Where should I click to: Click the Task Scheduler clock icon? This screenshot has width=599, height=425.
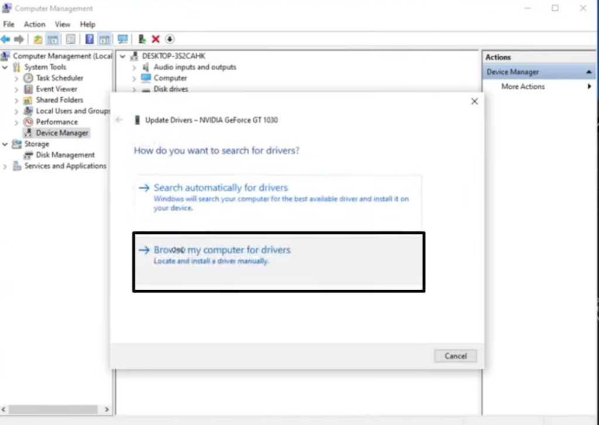[28, 78]
